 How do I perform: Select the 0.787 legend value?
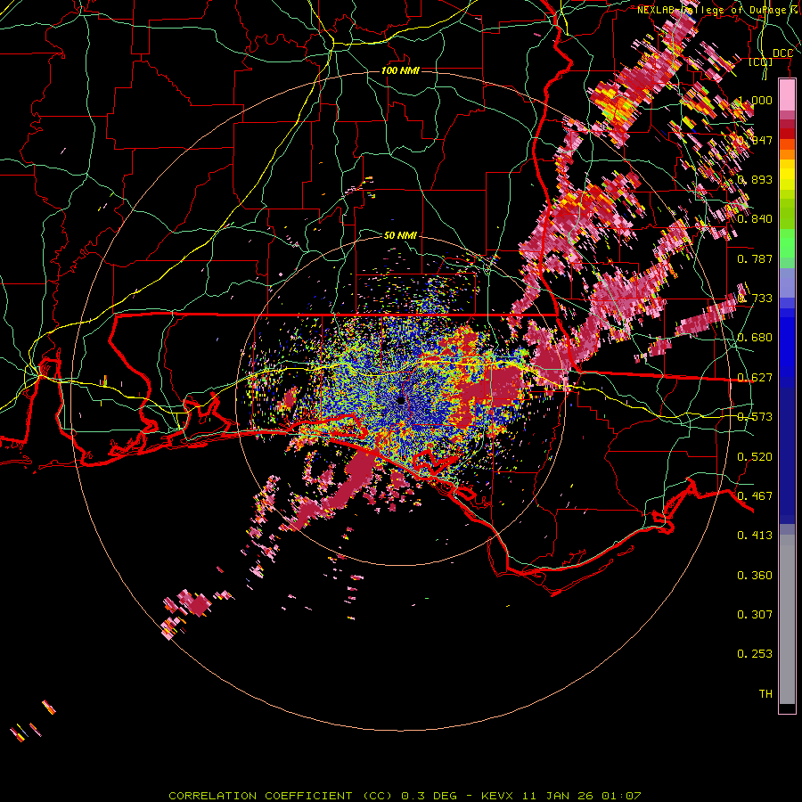pos(755,258)
